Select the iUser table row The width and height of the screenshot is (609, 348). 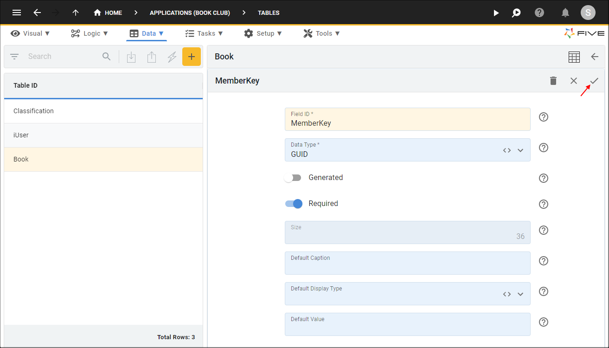pyautogui.click(x=103, y=135)
